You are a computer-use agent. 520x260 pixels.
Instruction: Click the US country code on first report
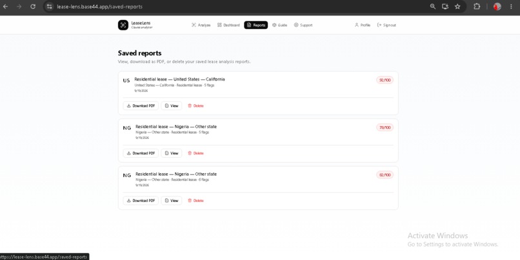tap(126, 80)
